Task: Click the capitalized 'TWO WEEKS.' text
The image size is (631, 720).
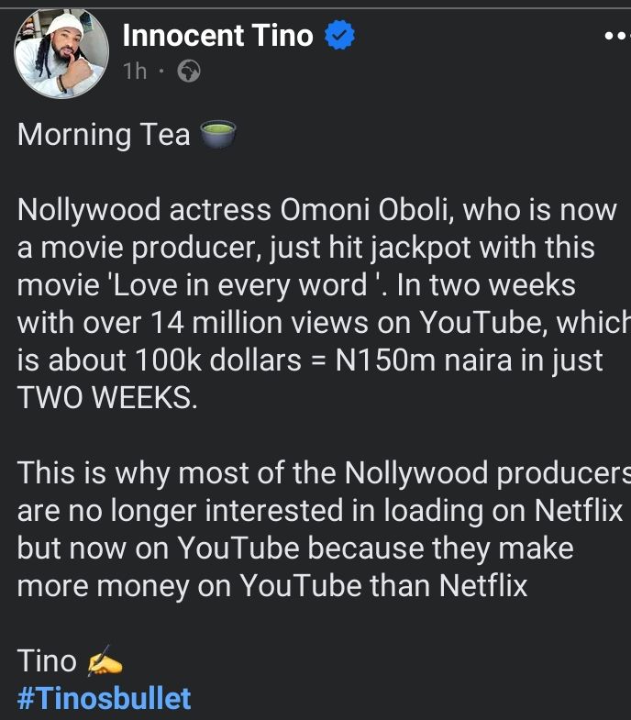Action: pyautogui.click(x=107, y=398)
